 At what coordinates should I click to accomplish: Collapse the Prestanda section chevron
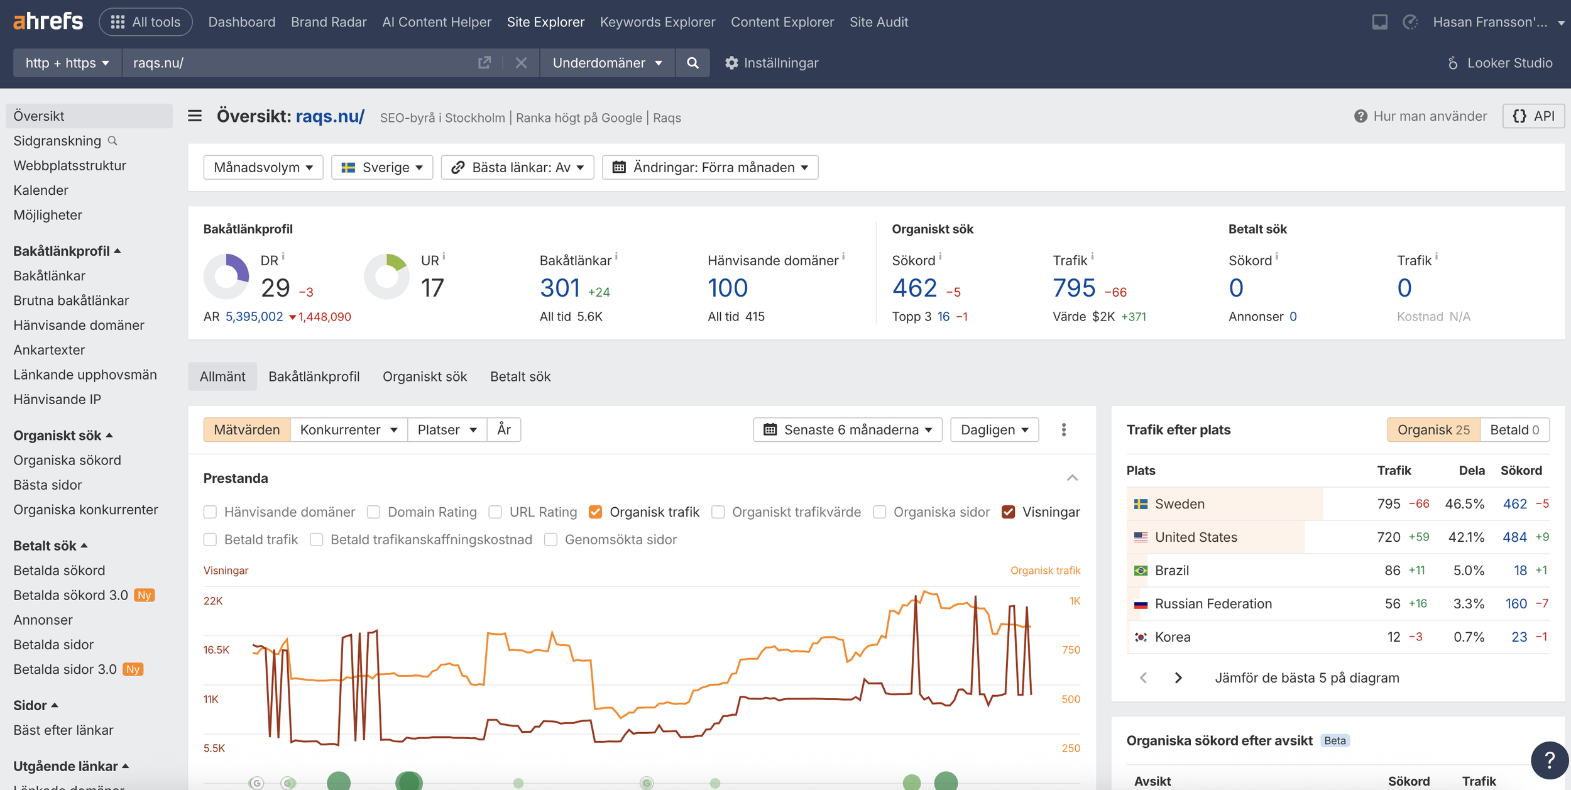coord(1072,478)
